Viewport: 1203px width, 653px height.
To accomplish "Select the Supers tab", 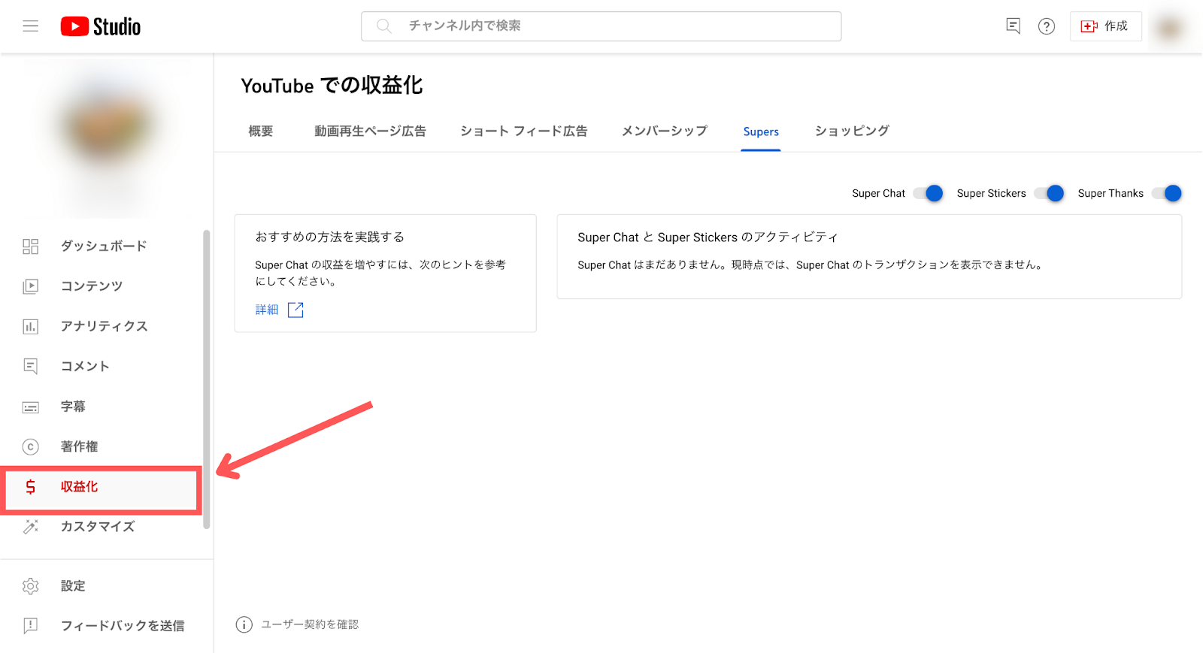I will [x=761, y=132].
